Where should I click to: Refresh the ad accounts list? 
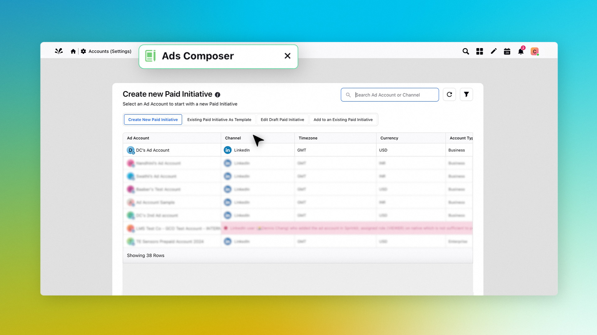pos(449,95)
